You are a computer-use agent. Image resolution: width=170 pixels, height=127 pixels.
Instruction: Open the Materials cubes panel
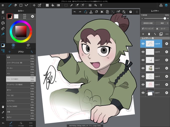tap(161, 5)
